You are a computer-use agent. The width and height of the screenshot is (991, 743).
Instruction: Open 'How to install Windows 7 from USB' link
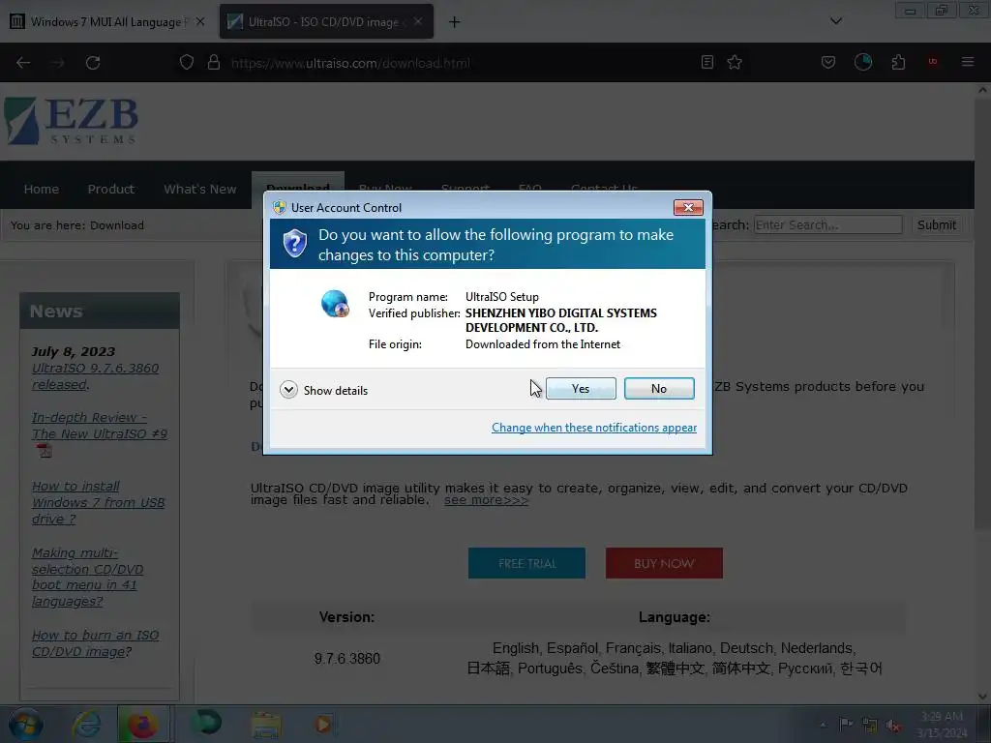(98, 503)
